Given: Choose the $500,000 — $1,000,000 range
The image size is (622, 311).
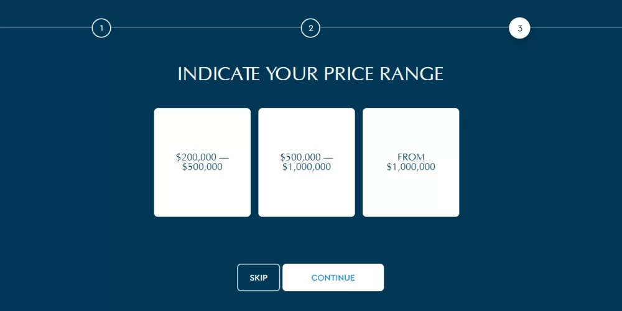Looking at the screenshot, I should (x=307, y=162).
